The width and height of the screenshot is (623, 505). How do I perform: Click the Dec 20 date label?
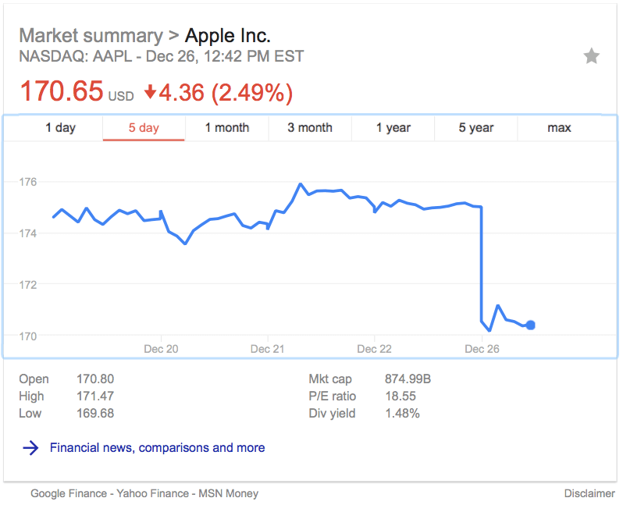pyautogui.click(x=161, y=349)
